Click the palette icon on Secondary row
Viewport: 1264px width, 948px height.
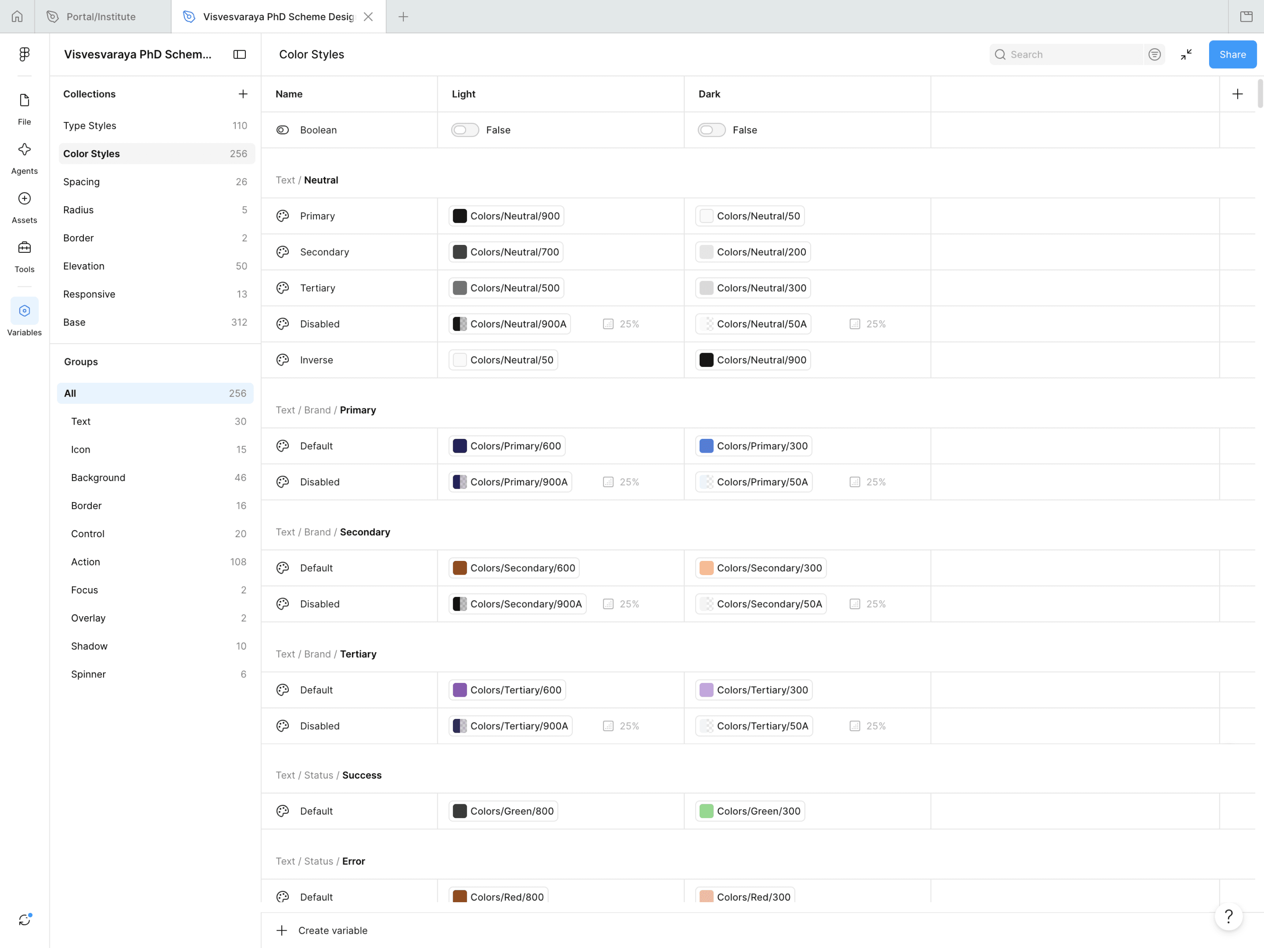(283, 252)
